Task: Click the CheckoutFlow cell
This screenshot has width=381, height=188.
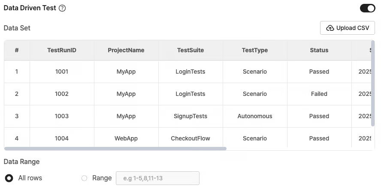Action: tap(190, 138)
